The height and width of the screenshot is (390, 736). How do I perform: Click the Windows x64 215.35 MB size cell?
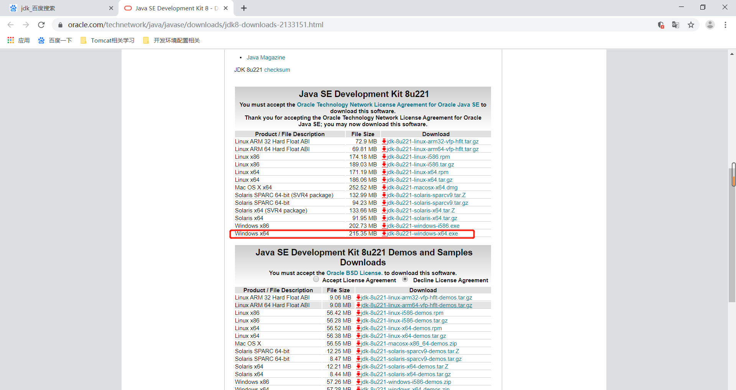click(363, 234)
